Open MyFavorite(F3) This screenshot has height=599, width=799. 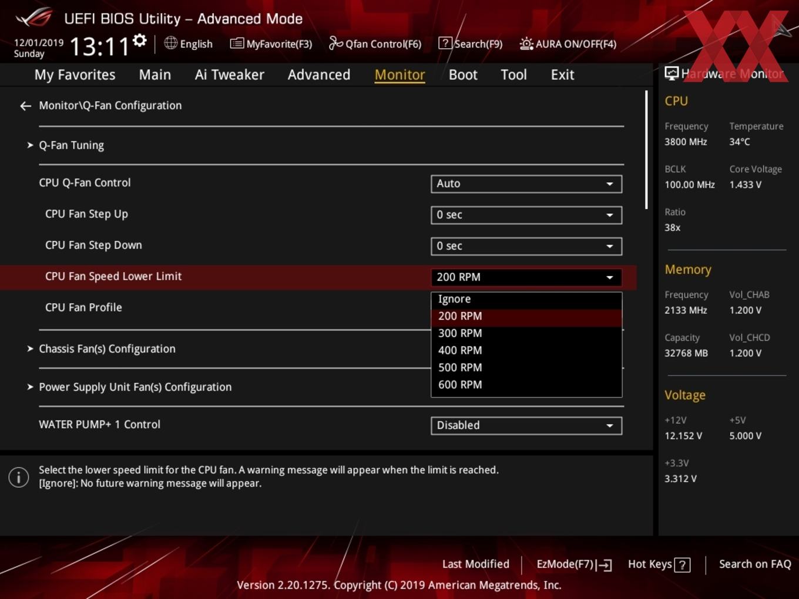coord(271,43)
